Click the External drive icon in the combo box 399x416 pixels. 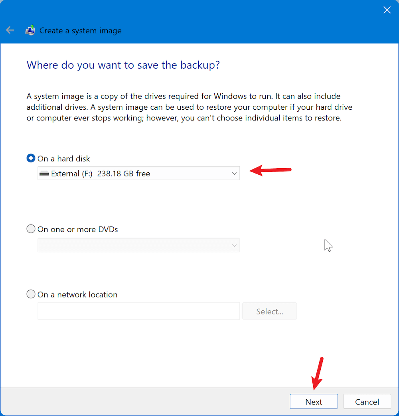coord(44,173)
